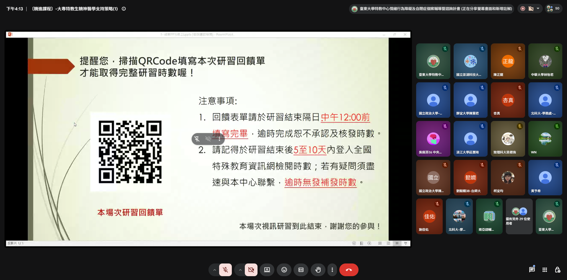Select the 致理科大梁郷侑 participant tile
This screenshot has width=567, height=280.
click(508, 139)
